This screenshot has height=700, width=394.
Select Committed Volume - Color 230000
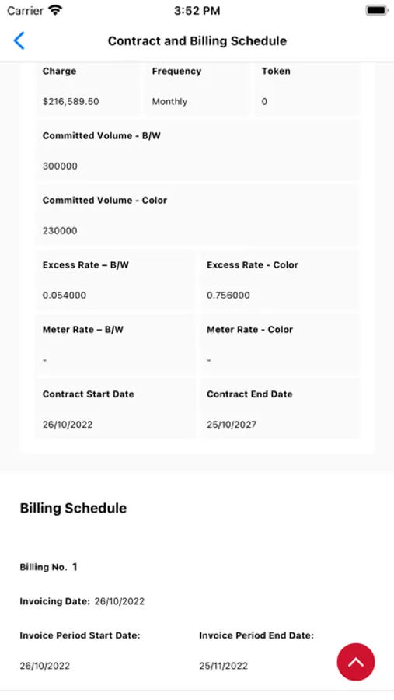(197, 215)
